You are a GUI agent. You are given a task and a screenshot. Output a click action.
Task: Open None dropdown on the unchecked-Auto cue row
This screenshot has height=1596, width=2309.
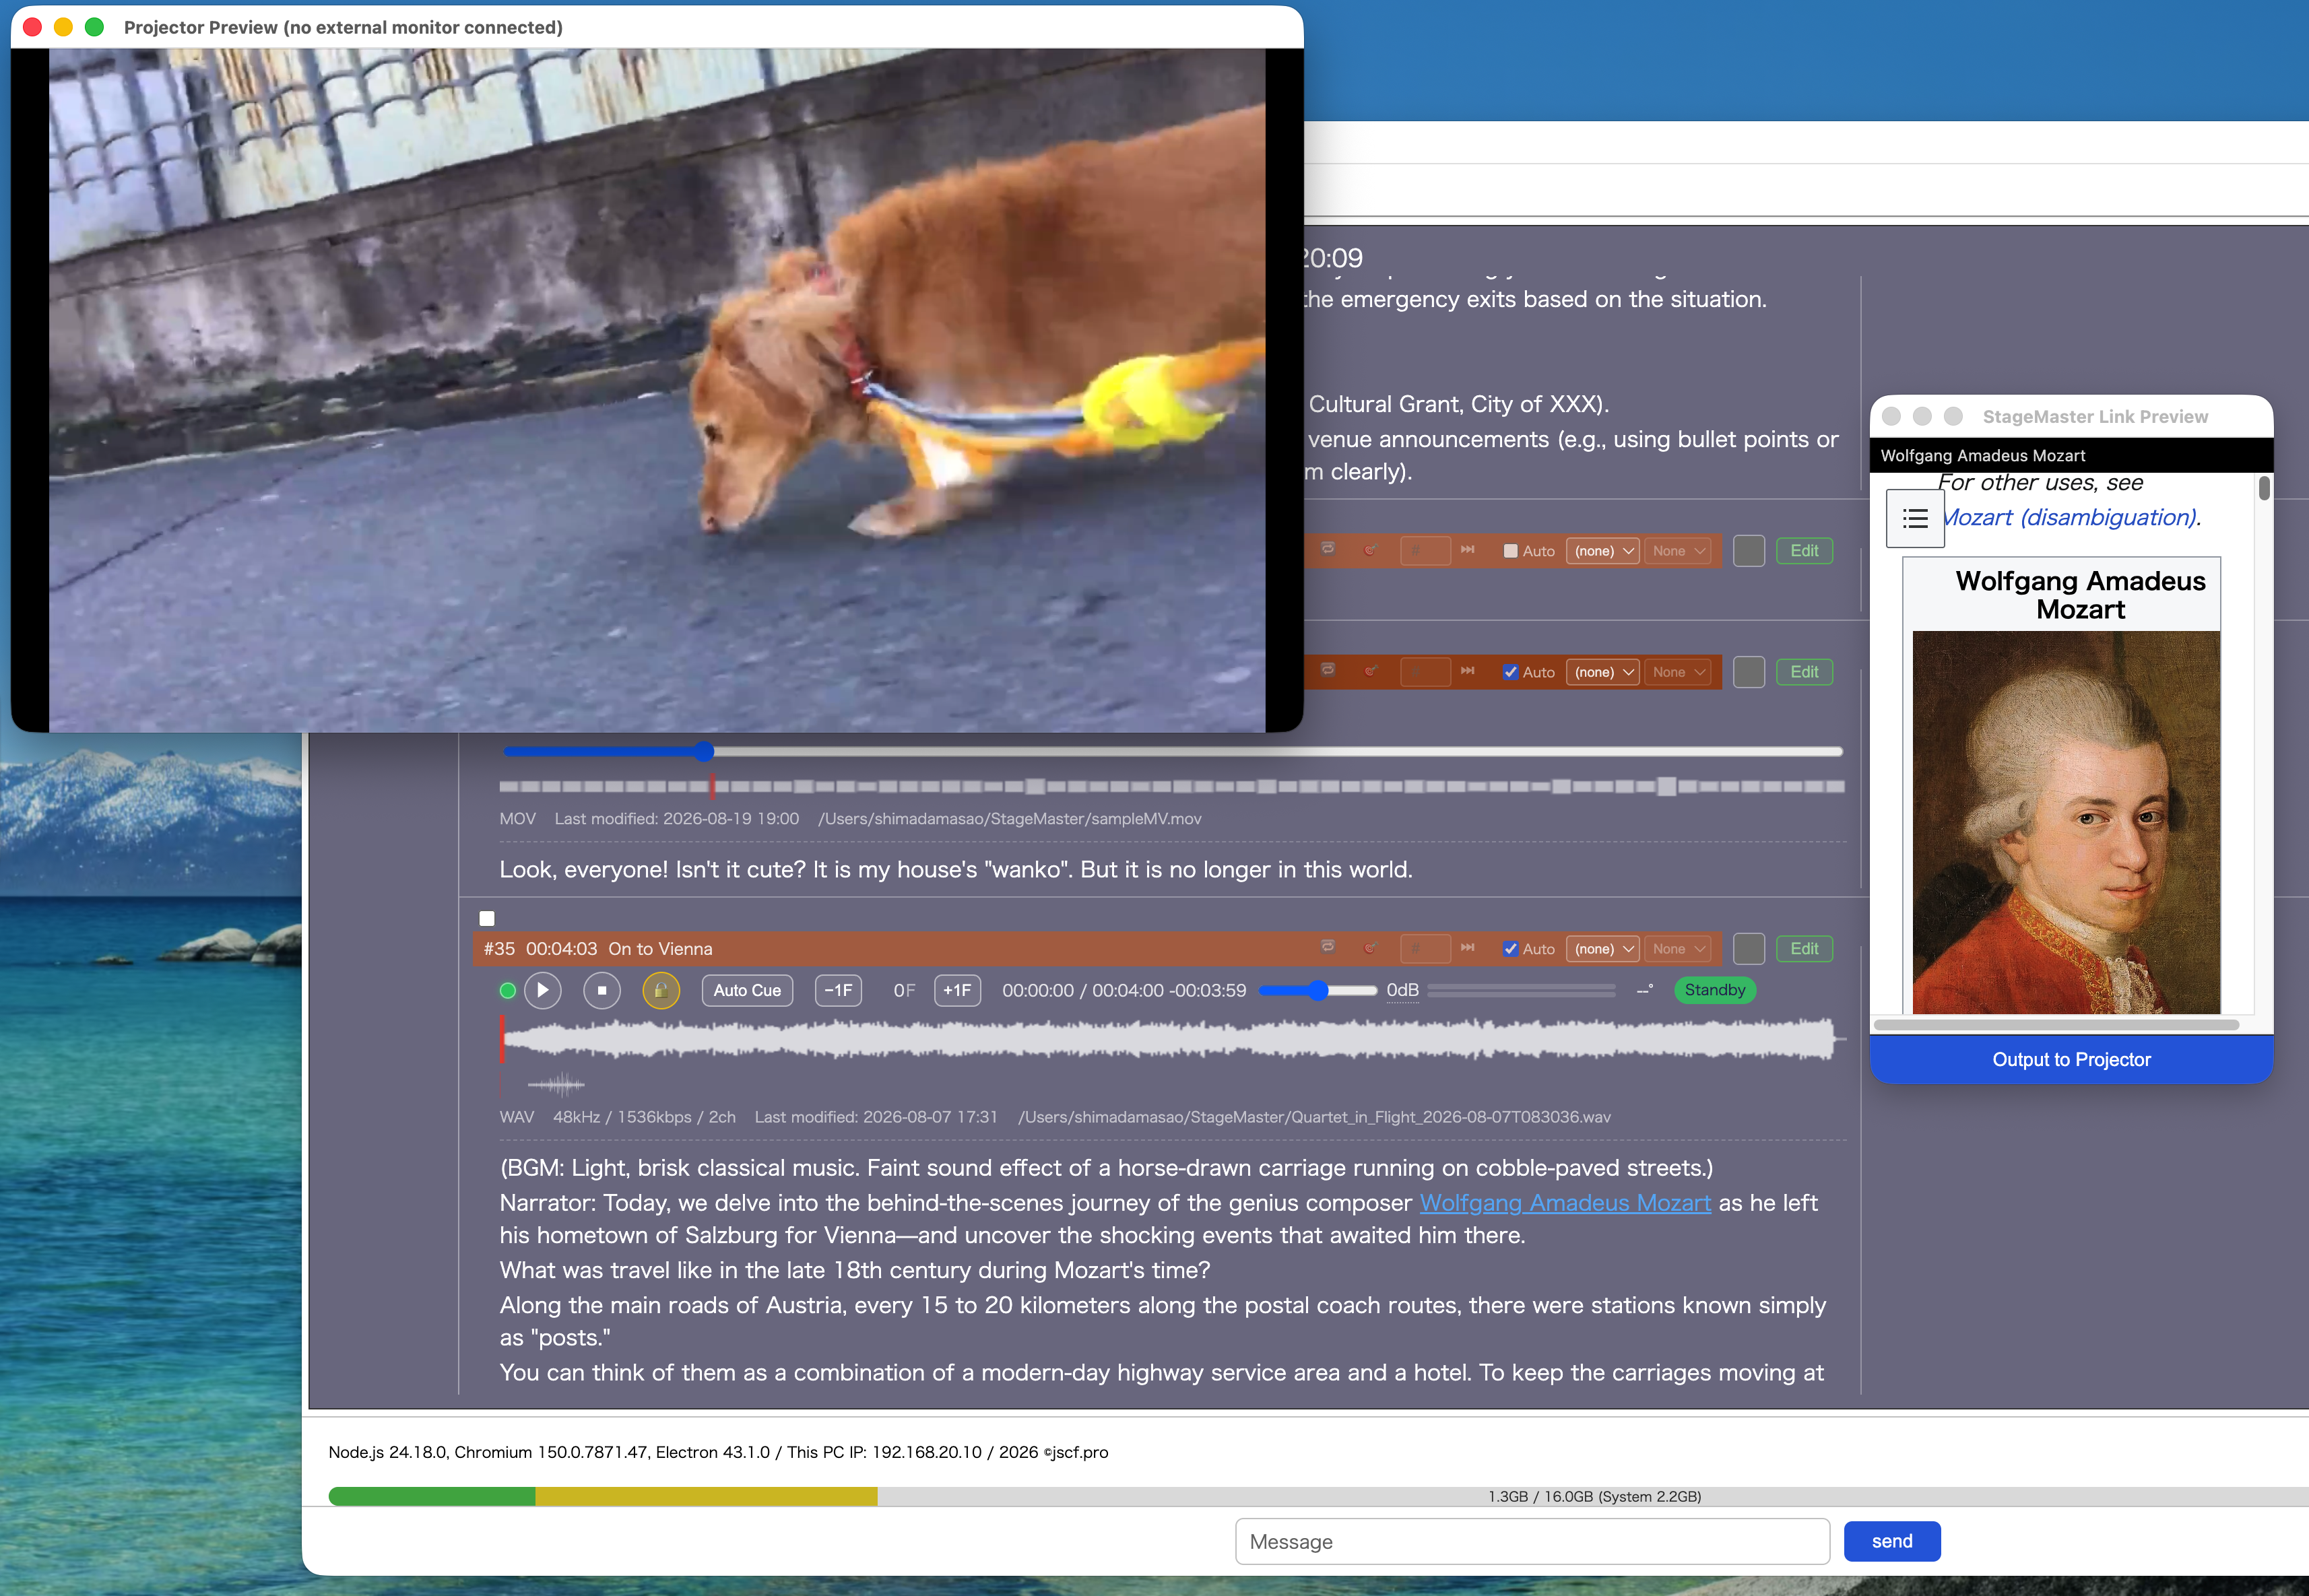click(1677, 551)
